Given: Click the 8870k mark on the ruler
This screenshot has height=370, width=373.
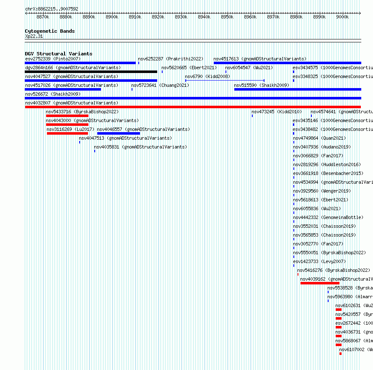Looking at the screenshot, I should coord(43,17).
